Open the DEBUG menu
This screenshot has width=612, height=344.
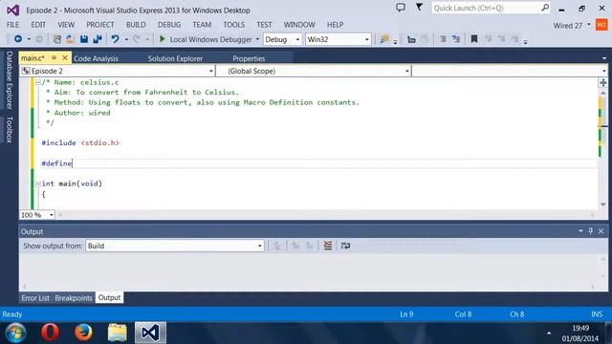169,25
